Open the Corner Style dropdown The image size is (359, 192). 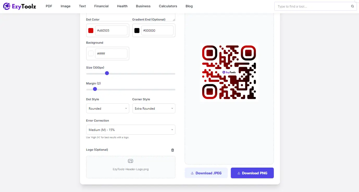(x=153, y=108)
